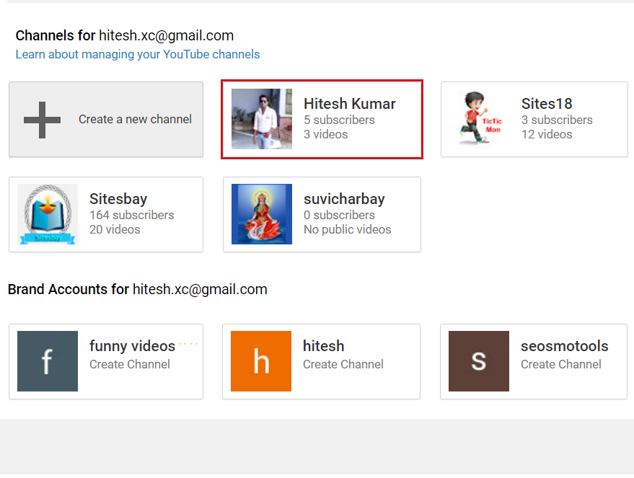Open the funny videos brand account name
This screenshot has height=478, width=634.
[132, 346]
